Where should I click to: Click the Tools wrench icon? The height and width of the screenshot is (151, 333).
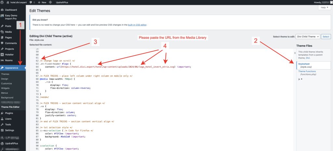(2, 124)
